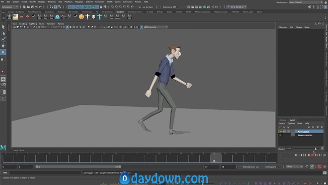Click the cyan cross shelf icon
Screen dimensions: 328x185
[99, 17]
